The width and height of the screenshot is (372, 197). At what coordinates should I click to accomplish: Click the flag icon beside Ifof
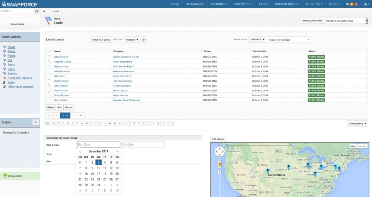coord(5,60)
